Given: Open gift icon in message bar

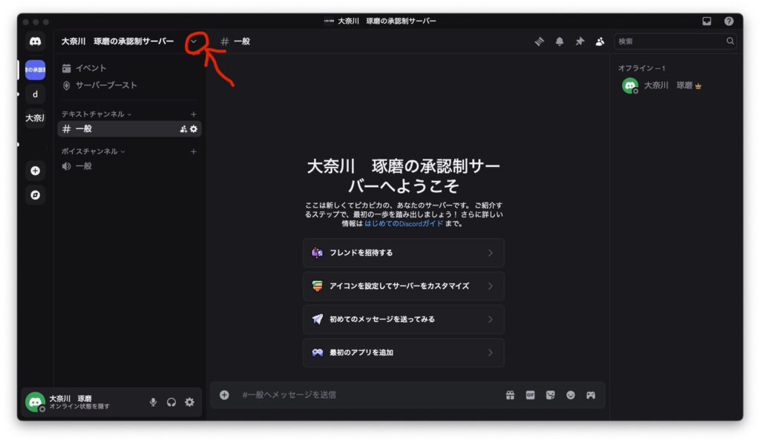Looking at the screenshot, I should [510, 395].
